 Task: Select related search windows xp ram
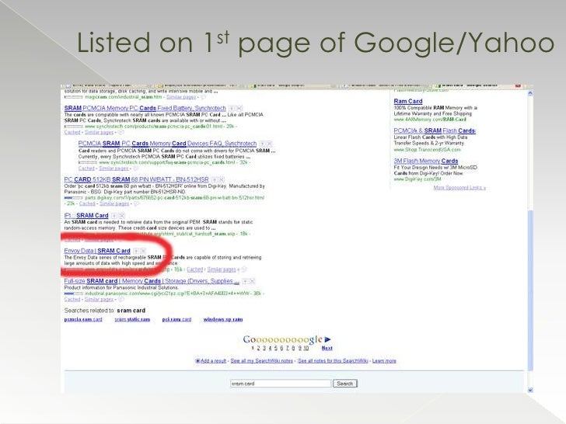click(x=223, y=319)
